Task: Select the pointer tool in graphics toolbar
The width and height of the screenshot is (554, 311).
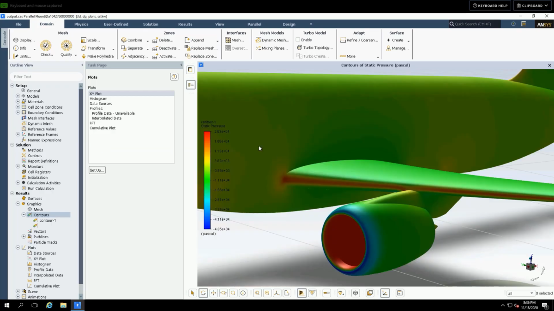Action: tap(193, 293)
